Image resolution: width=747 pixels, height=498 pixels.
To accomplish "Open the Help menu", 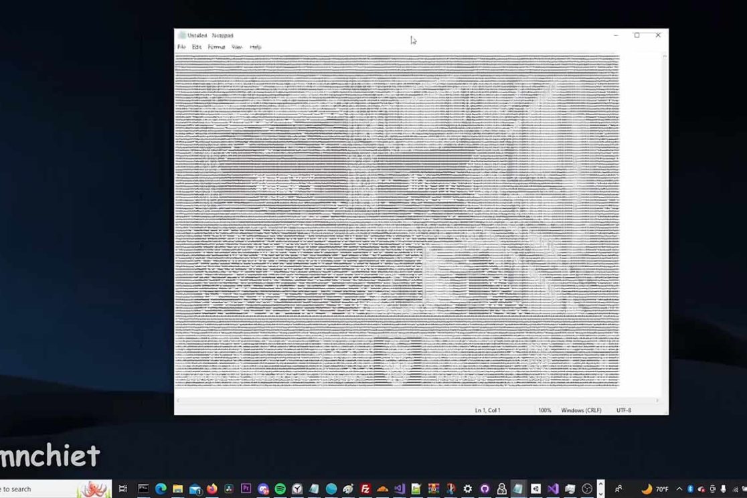I will 256,48.
